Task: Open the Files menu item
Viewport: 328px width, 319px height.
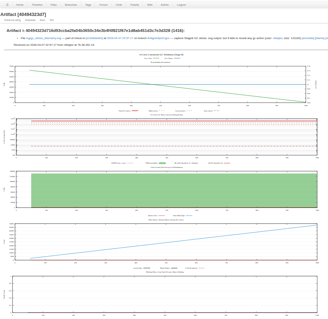Action: click(54, 5)
